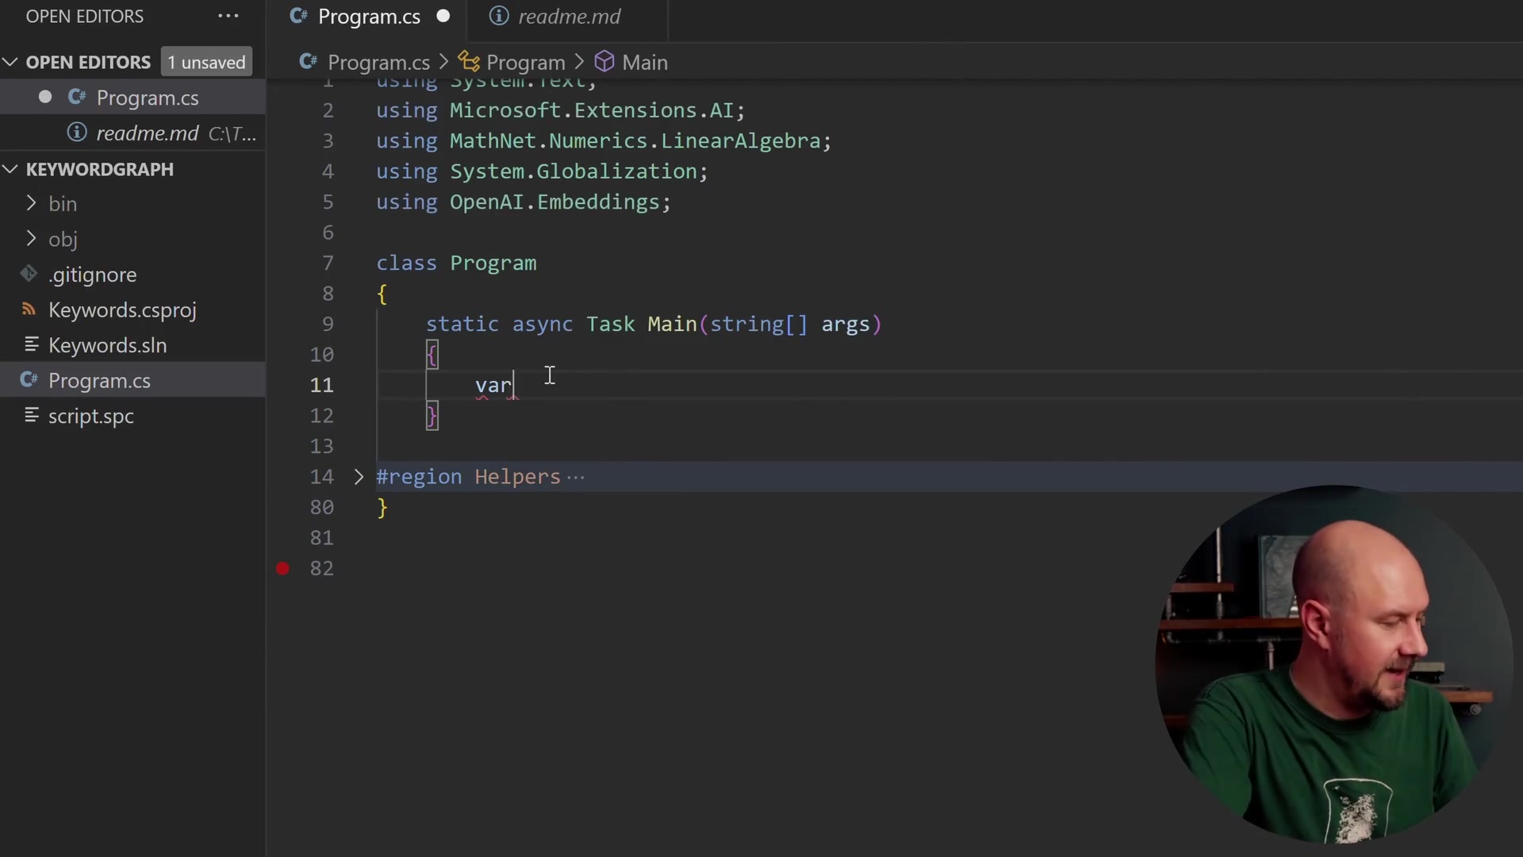Click the Main breadcrumb item
Viewport: 1523px width, 857px height.
(x=644, y=62)
